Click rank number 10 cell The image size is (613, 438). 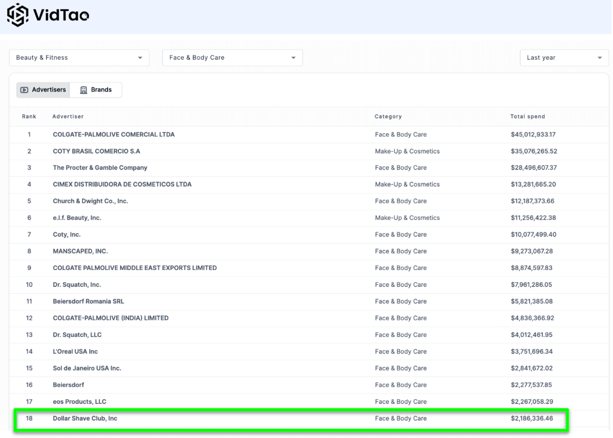coord(29,285)
